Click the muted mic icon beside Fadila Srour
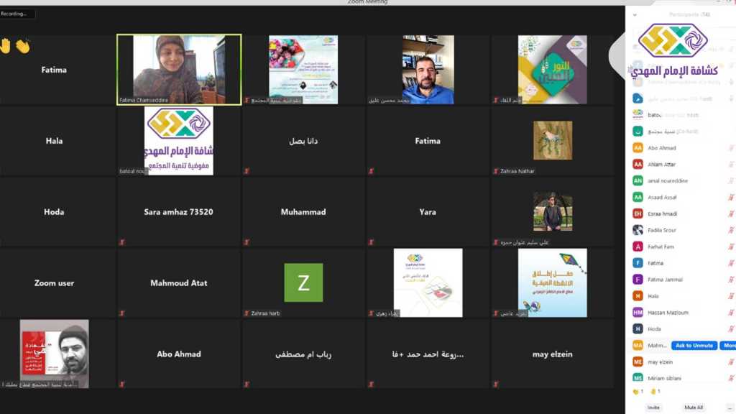 pyautogui.click(x=731, y=230)
